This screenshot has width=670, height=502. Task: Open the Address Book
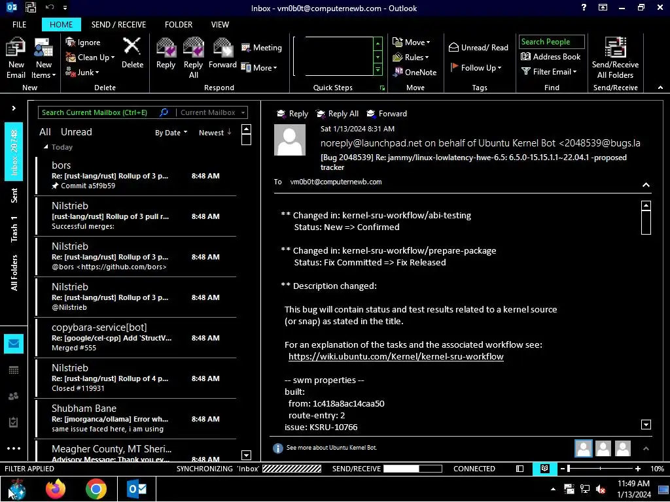click(550, 56)
